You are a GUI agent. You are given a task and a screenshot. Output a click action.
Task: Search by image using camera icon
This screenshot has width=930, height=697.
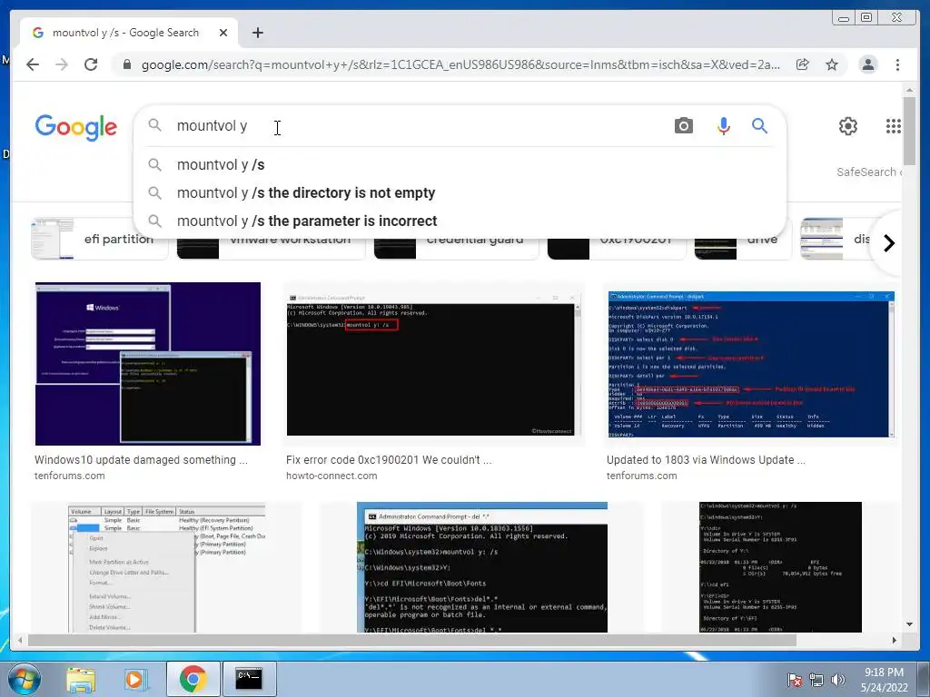683,125
